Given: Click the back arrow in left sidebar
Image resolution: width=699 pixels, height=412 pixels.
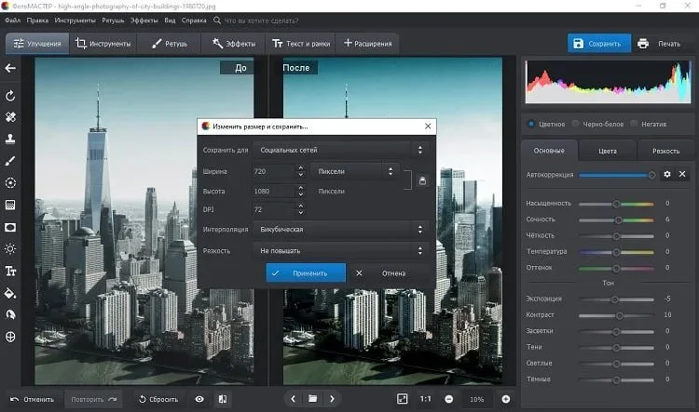Looking at the screenshot, I should pos(10,68).
